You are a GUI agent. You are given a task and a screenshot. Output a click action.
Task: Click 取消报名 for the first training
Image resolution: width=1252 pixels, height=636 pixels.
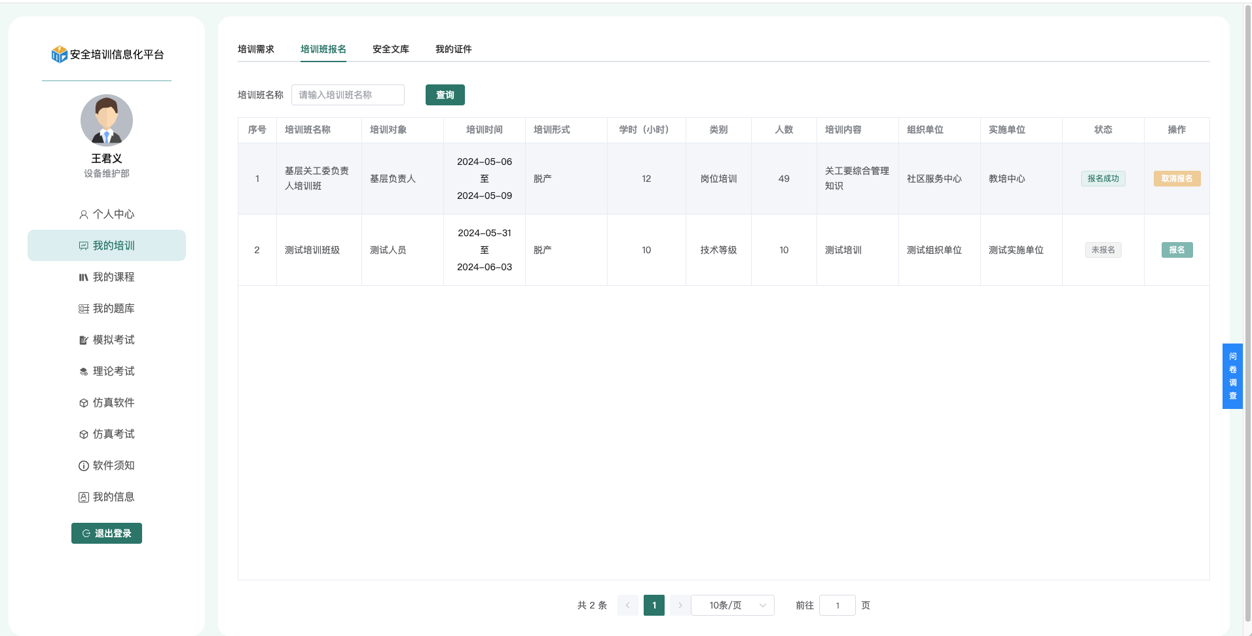click(x=1177, y=179)
